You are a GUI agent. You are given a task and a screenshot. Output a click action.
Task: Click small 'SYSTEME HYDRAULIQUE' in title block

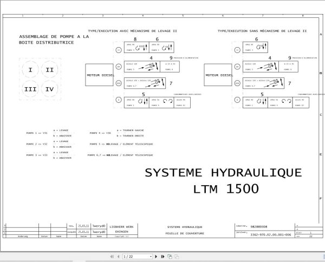(185, 227)
